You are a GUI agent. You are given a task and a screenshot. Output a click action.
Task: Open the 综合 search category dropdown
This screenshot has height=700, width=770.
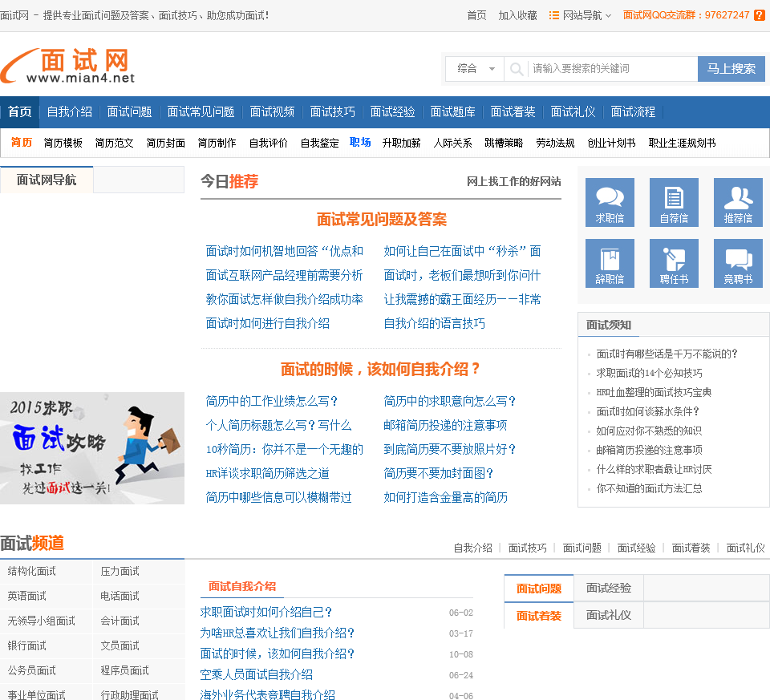[475, 69]
